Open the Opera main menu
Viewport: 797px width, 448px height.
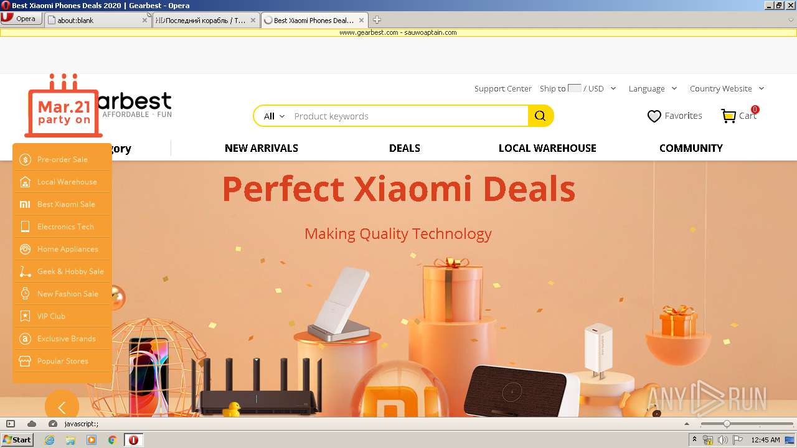[x=21, y=19]
